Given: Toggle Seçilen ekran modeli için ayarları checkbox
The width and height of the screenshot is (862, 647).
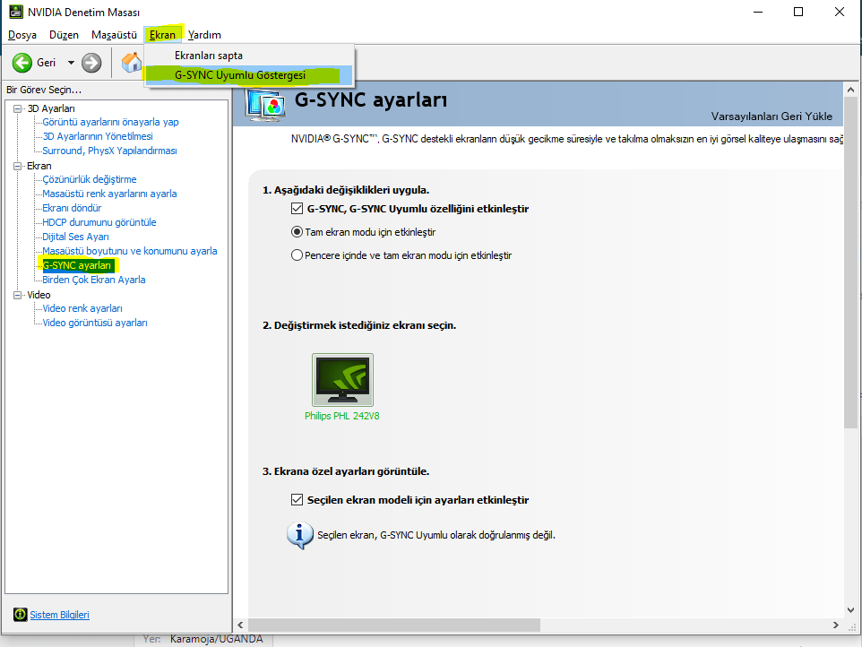Looking at the screenshot, I should tap(297, 500).
